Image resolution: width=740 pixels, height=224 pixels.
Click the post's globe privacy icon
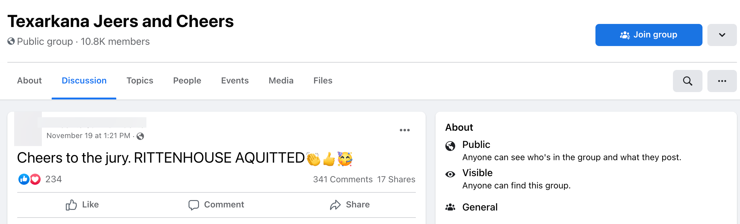click(x=140, y=136)
